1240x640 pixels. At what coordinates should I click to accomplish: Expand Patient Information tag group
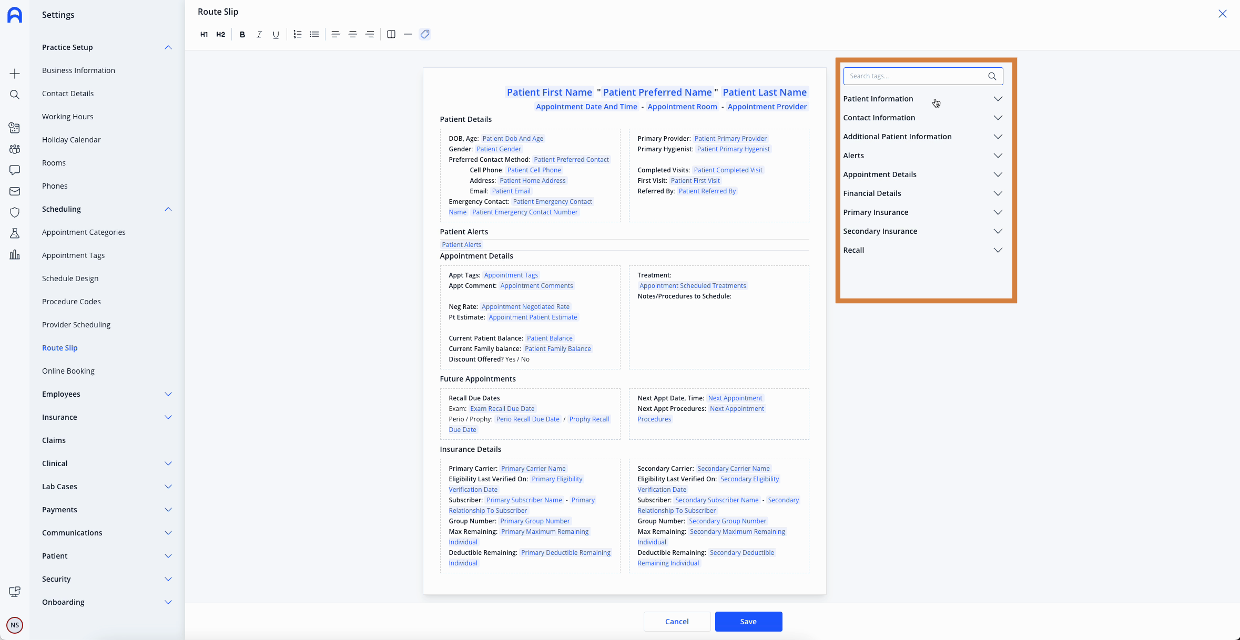[923, 99]
